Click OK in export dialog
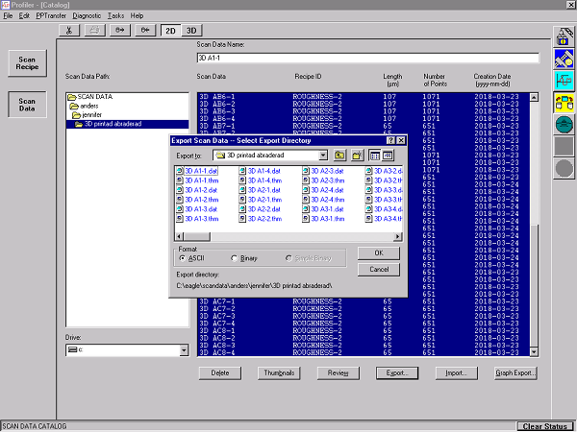577x432 pixels. (378, 253)
